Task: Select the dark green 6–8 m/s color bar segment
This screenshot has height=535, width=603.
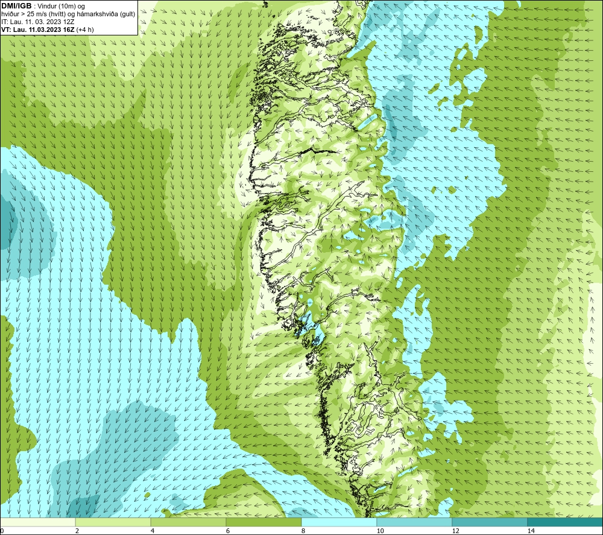Action: [x=264, y=522]
